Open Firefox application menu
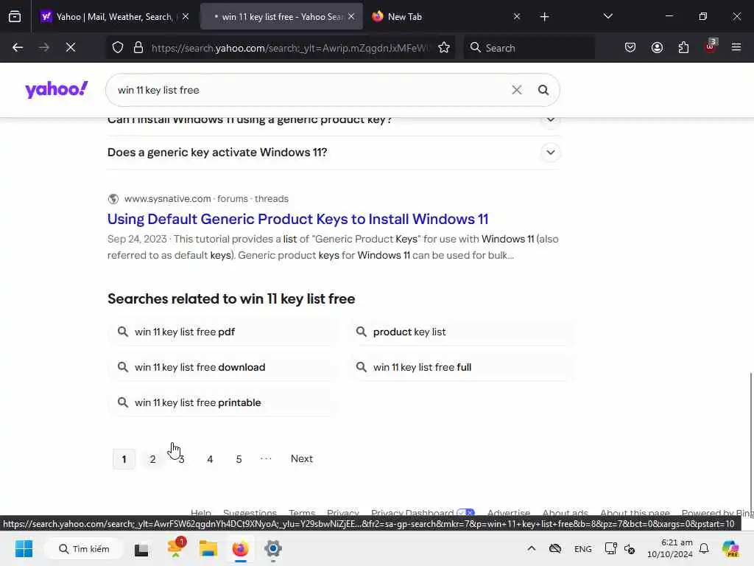Image resolution: width=754 pixels, height=566 pixels. click(x=736, y=48)
